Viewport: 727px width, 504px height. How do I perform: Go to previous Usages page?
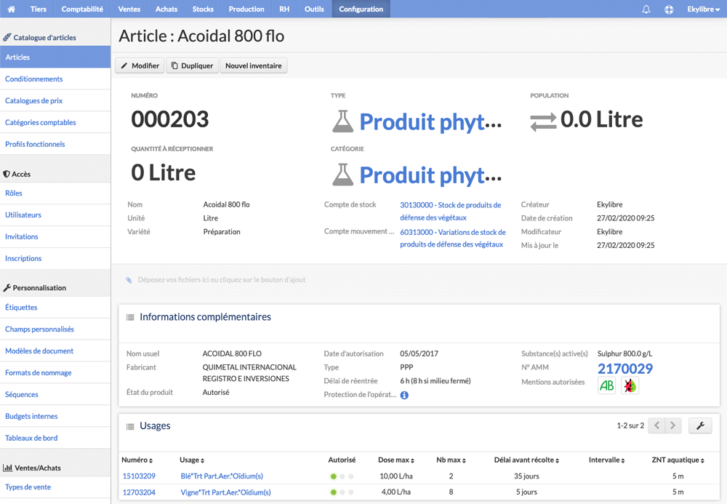656,425
